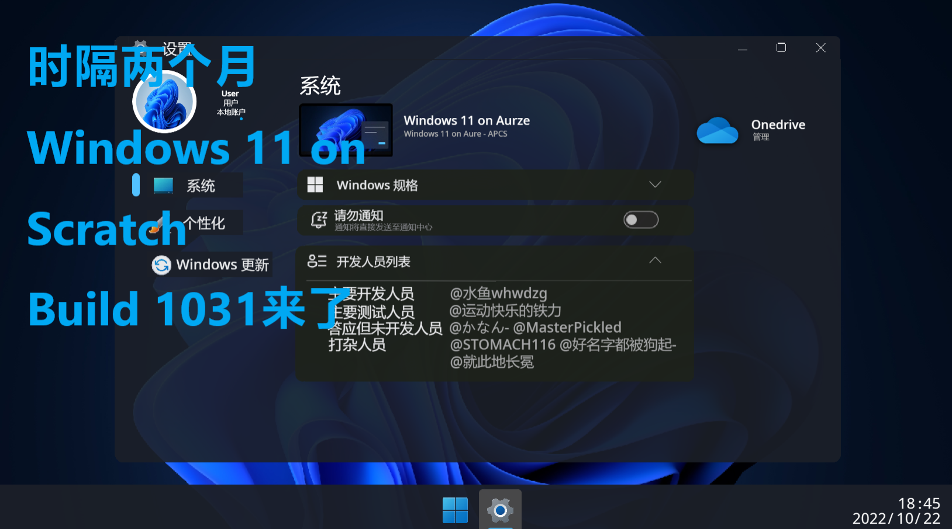This screenshot has height=529, width=952.
Task: Select 系统 in the navigation sidebar
Action: pos(201,185)
